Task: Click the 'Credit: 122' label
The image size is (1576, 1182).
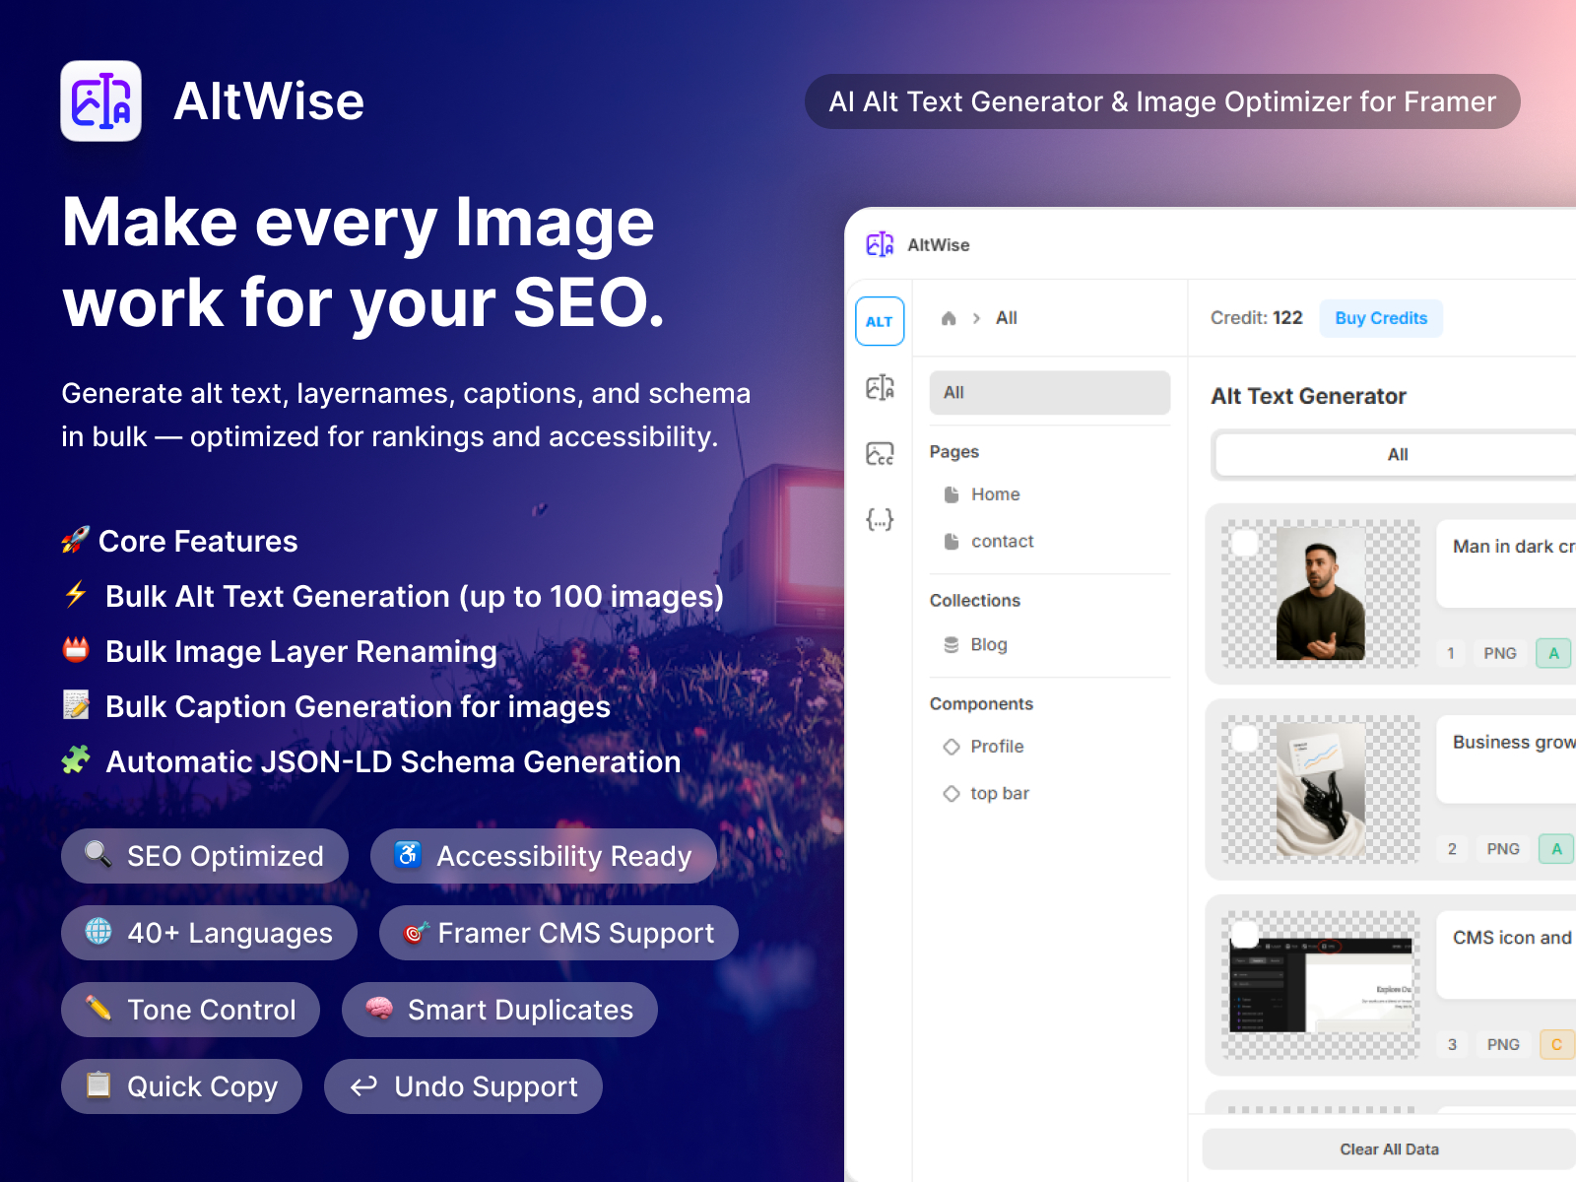Action: pyautogui.click(x=1256, y=318)
